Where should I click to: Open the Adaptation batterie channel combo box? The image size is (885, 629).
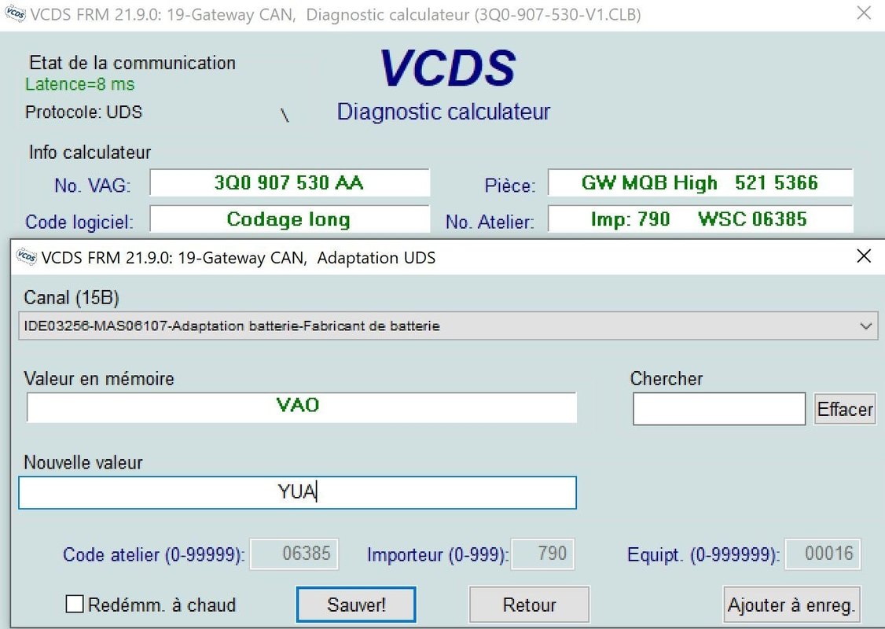point(440,326)
